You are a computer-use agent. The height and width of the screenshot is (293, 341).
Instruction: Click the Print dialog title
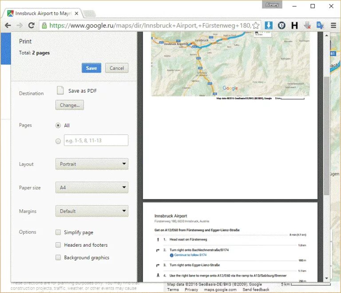[x=25, y=41]
